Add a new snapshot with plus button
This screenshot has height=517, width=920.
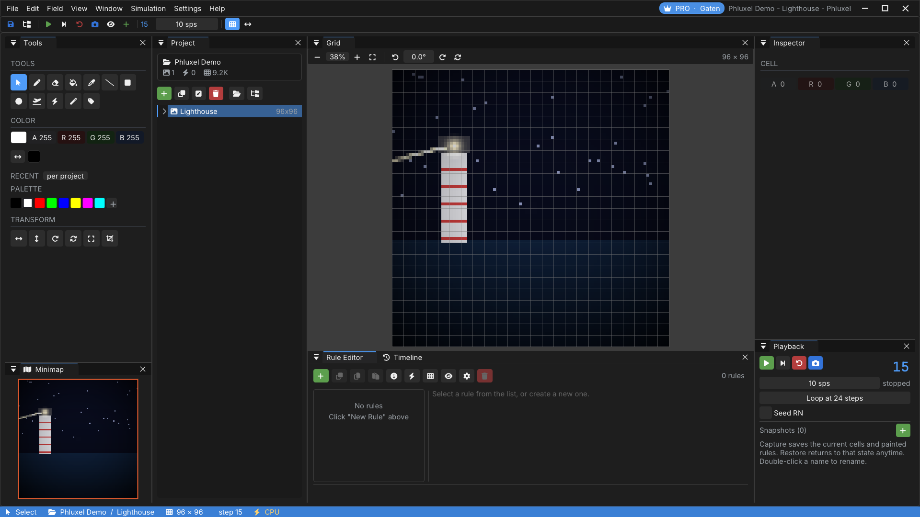(903, 430)
